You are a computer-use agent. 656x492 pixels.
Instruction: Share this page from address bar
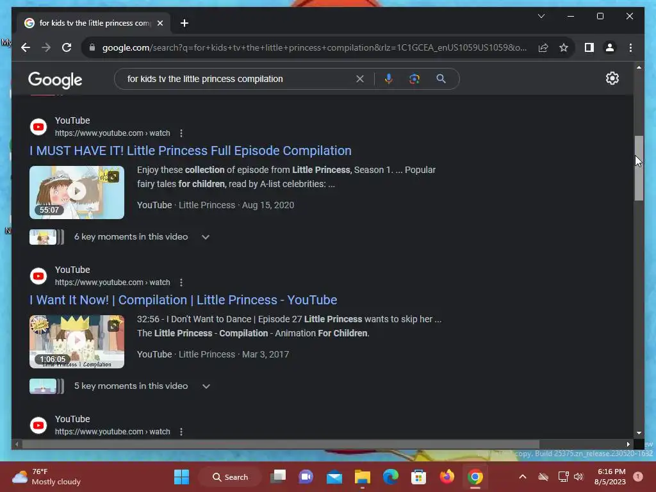pos(543,47)
